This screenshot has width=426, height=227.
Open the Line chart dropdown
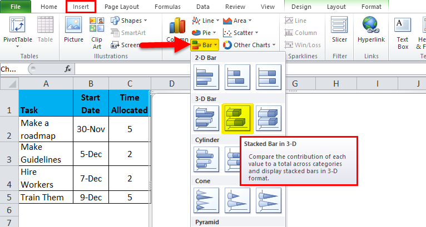205,21
